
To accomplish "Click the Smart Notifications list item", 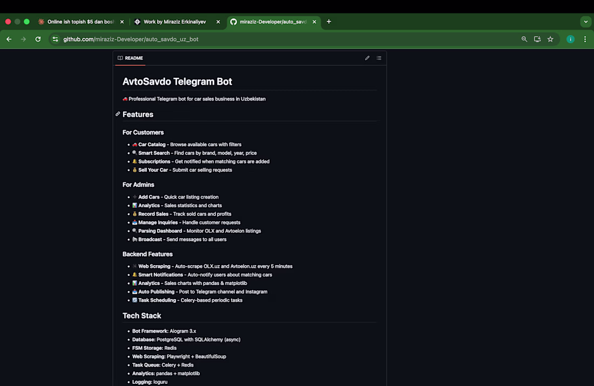I will [202, 275].
